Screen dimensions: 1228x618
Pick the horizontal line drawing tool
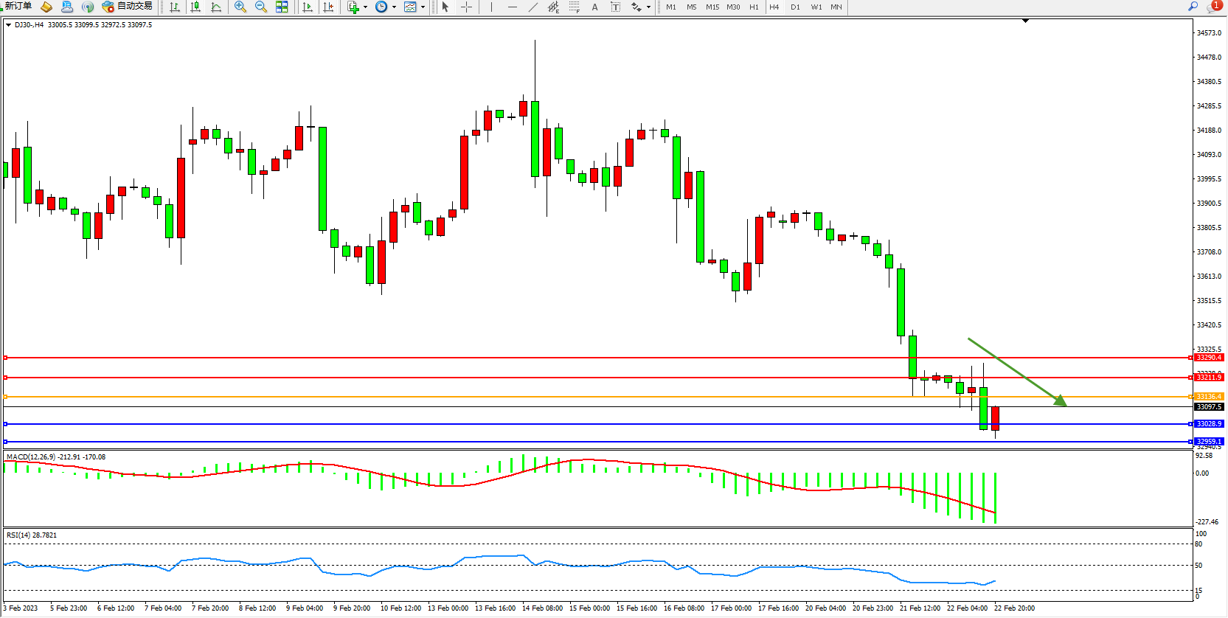pyautogui.click(x=513, y=7)
